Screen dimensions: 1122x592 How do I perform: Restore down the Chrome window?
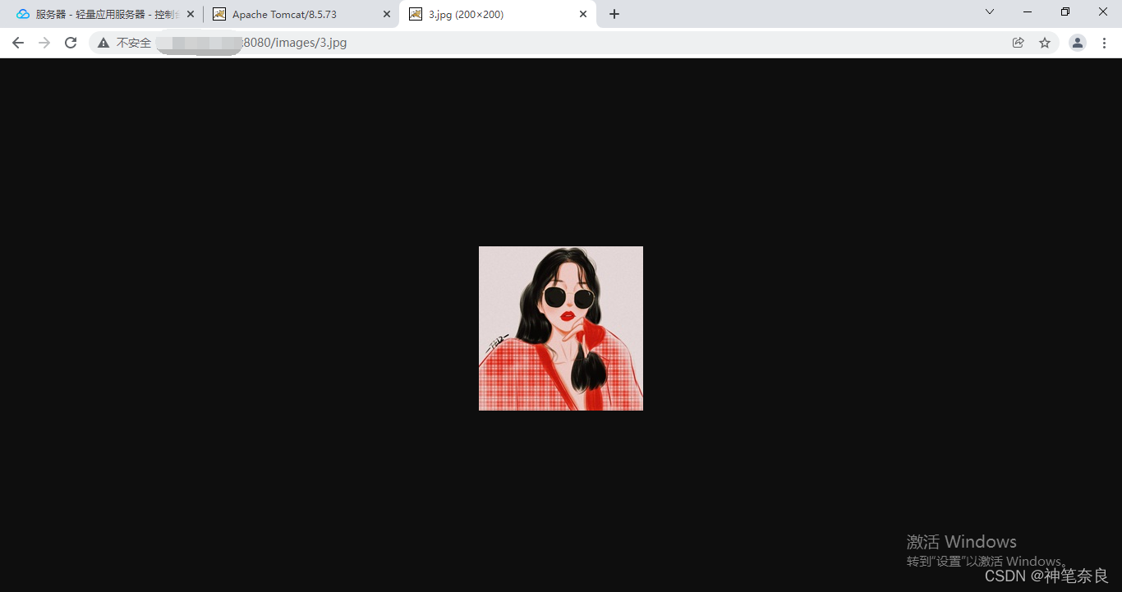click(1065, 11)
